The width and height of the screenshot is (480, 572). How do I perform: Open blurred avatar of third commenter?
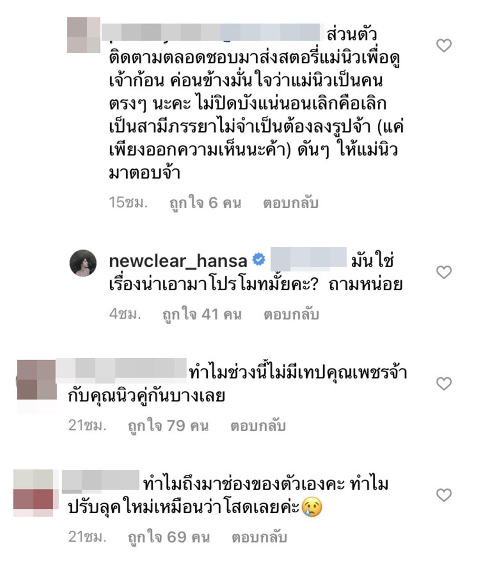(x=37, y=379)
